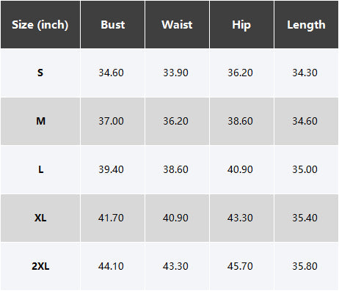The height and width of the screenshot is (291, 339).
Task: Click bust value 39.40 in L row
Action: [111, 169]
